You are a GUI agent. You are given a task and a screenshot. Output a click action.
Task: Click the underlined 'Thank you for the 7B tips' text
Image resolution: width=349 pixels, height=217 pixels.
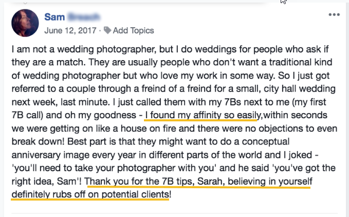tap(139, 182)
